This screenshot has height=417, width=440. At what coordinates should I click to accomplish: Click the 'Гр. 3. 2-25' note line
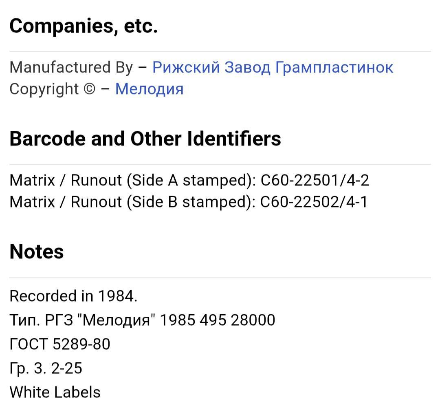[x=46, y=368]
